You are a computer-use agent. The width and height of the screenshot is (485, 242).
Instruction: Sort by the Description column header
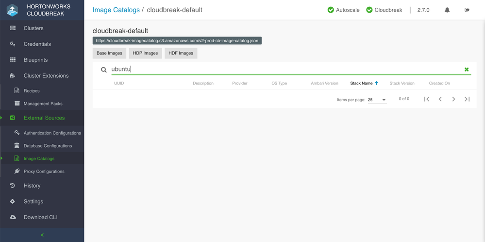(203, 83)
